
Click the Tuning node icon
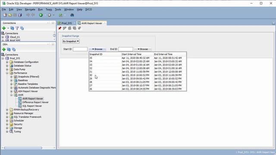12,132
